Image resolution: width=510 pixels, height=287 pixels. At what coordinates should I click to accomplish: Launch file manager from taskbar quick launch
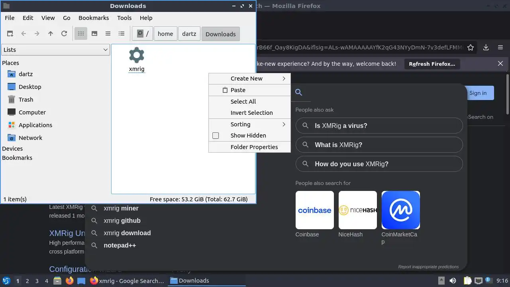coord(57,281)
